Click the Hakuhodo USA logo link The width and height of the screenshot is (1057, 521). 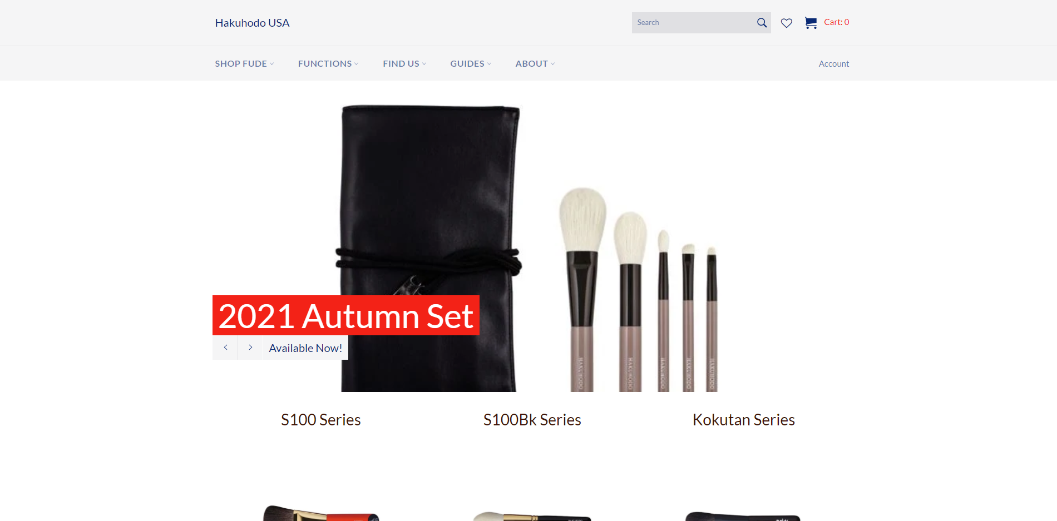point(252,23)
